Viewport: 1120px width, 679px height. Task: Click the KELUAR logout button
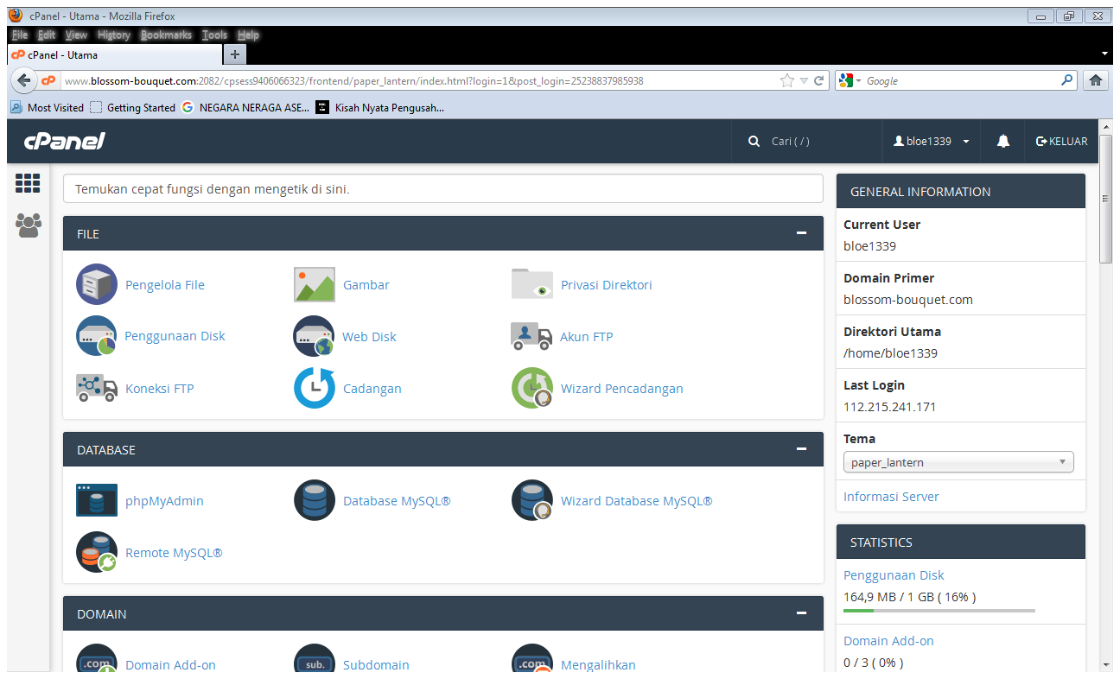tap(1061, 141)
